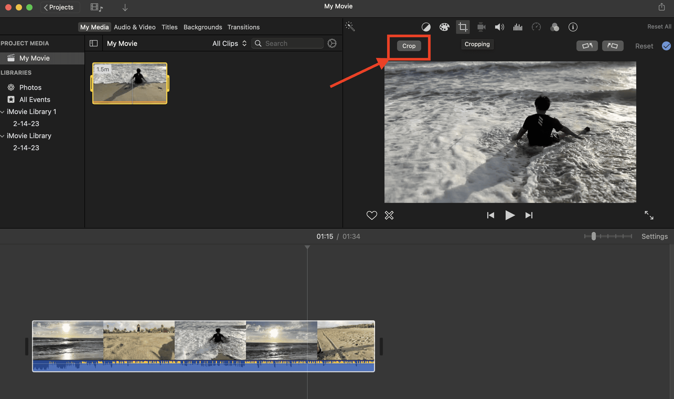Click the video preview in viewer

[510, 132]
